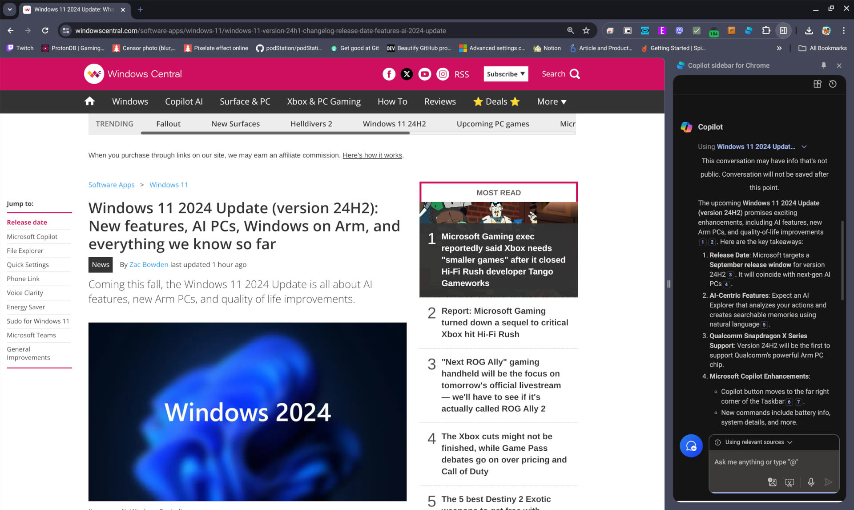Click the Facebook social icon
The image size is (854, 510).
pos(389,73)
